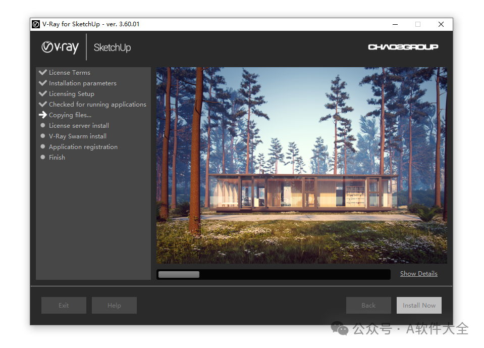Screen dimensions: 484x348
Task: Click the forest house render image
Action: (x=302, y=165)
